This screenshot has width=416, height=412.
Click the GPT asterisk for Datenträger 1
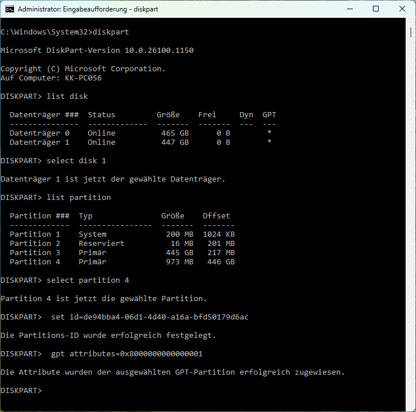click(x=269, y=141)
